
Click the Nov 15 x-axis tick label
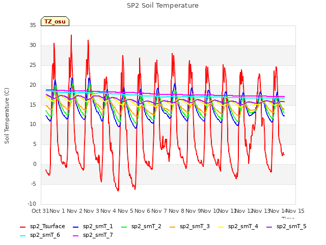click(295, 211)
